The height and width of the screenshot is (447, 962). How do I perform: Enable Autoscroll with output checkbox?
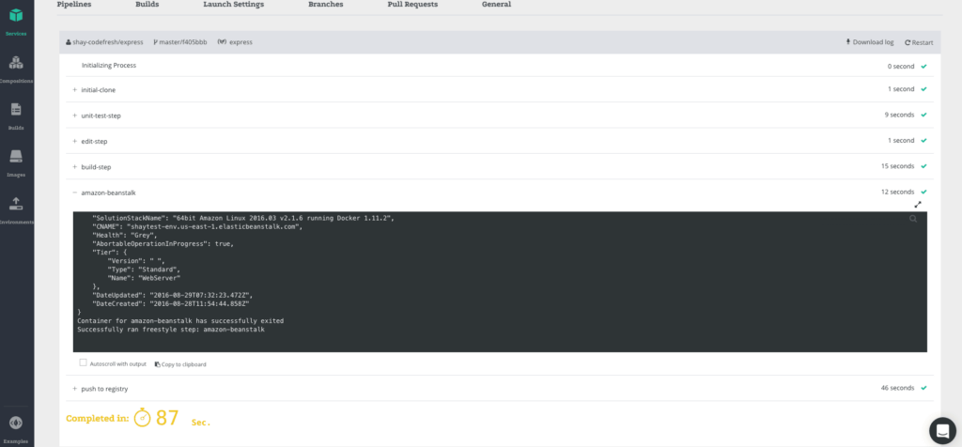pos(84,362)
